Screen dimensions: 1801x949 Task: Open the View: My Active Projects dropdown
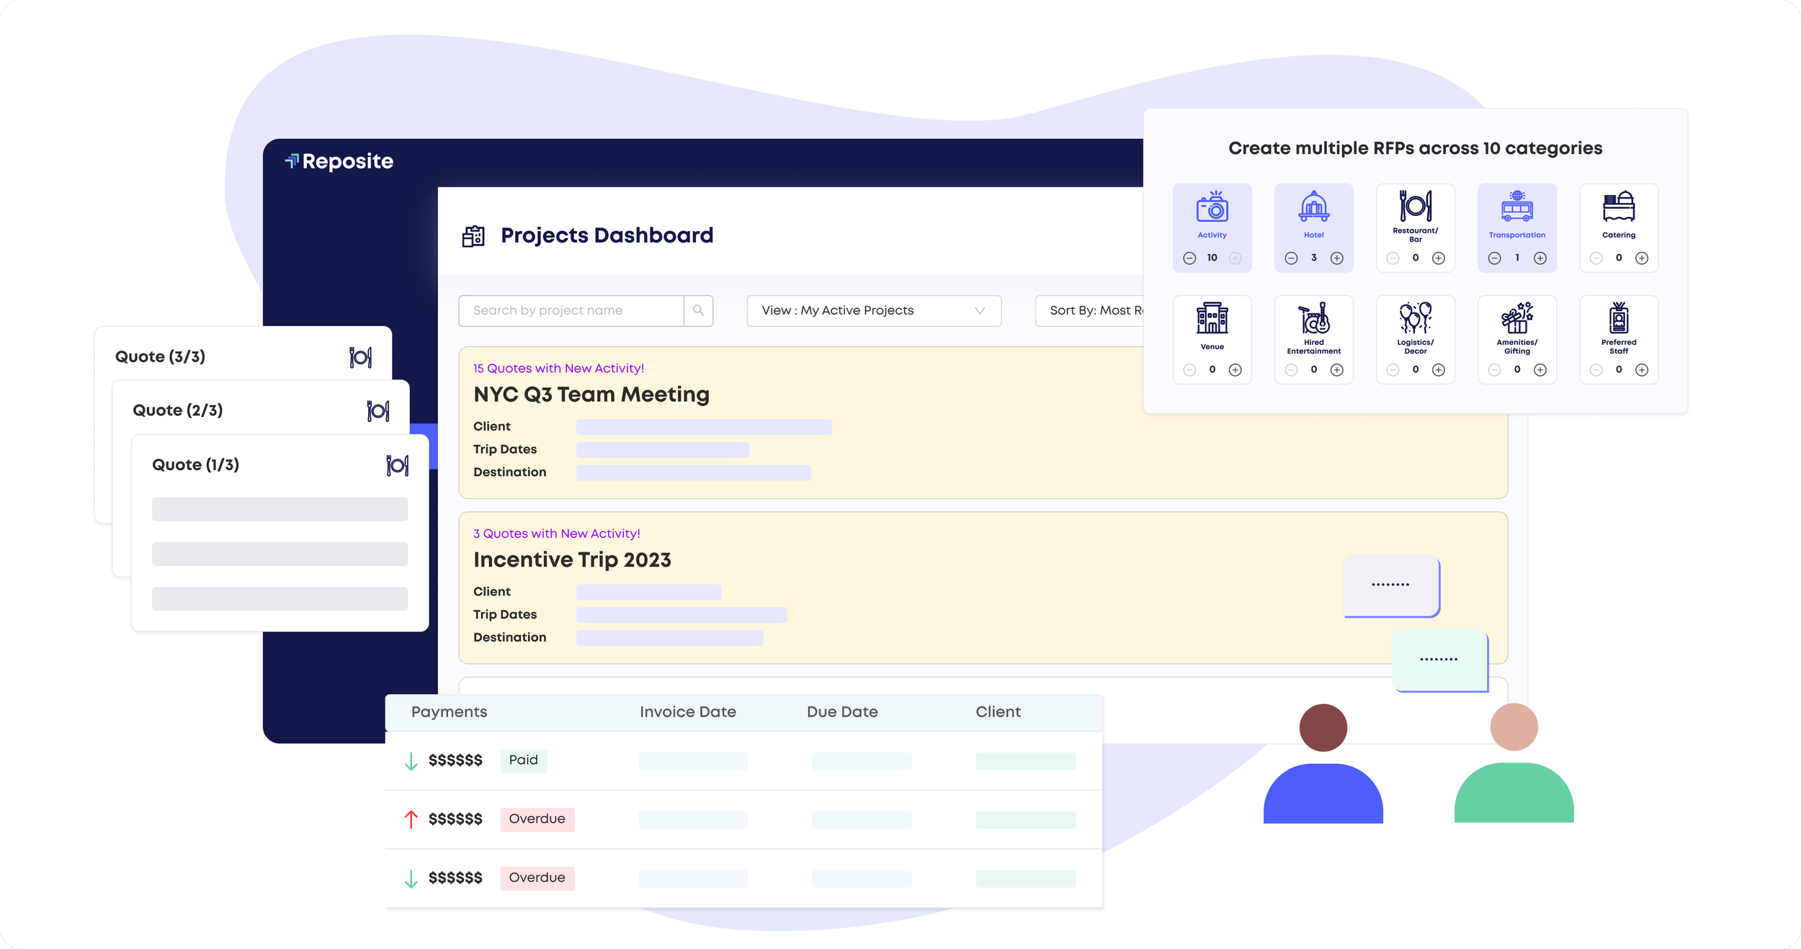[874, 310]
